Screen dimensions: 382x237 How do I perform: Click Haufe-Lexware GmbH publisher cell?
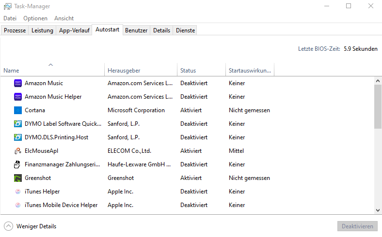coord(139,164)
